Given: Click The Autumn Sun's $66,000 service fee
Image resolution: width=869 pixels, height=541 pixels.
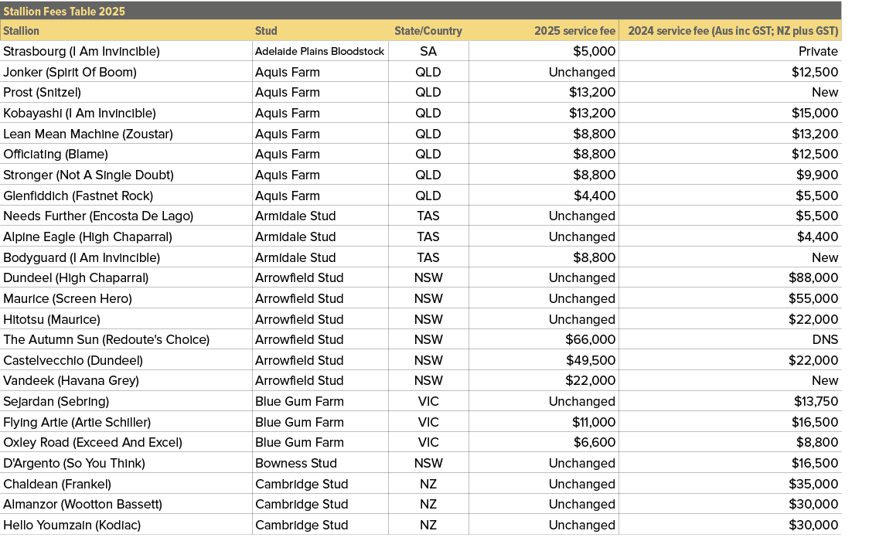Looking at the screenshot, I should 590,339.
